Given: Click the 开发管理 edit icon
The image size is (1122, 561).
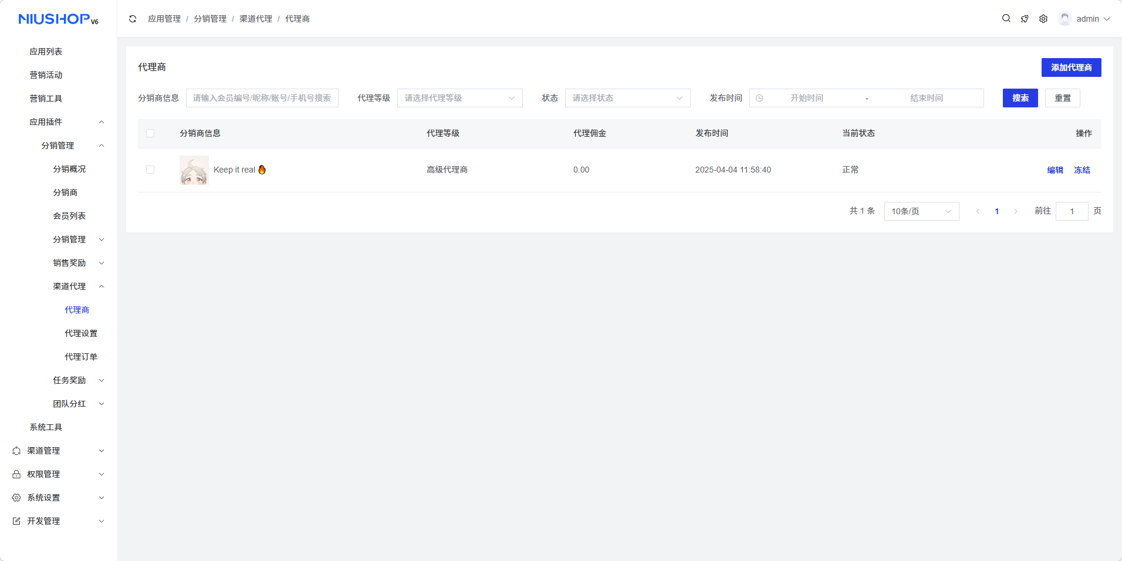Looking at the screenshot, I should click(x=16, y=521).
